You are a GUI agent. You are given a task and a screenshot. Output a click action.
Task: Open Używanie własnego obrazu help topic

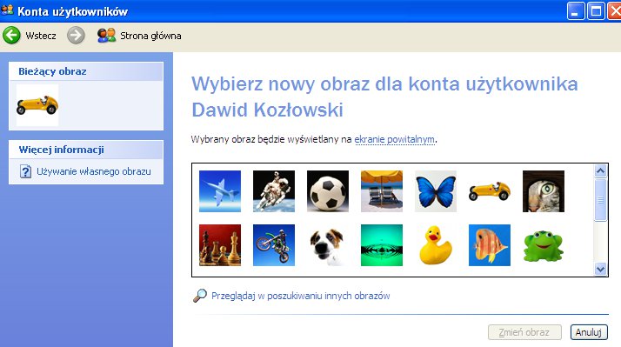click(93, 171)
